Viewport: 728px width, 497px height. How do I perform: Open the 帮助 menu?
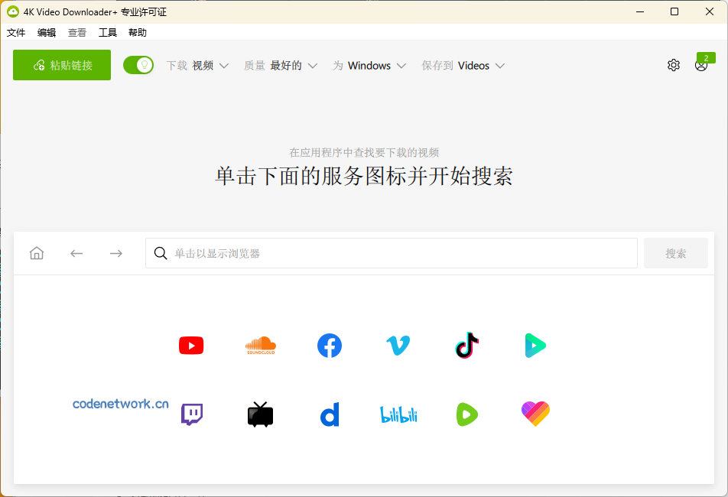tap(138, 32)
